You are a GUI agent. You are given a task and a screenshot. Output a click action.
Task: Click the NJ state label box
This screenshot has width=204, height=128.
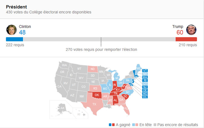click(145, 87)
